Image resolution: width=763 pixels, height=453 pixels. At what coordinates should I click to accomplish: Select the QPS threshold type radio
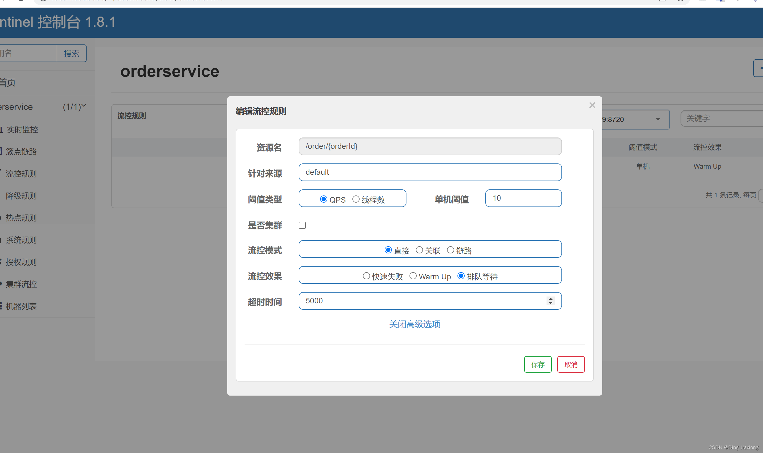coord(323,199)
